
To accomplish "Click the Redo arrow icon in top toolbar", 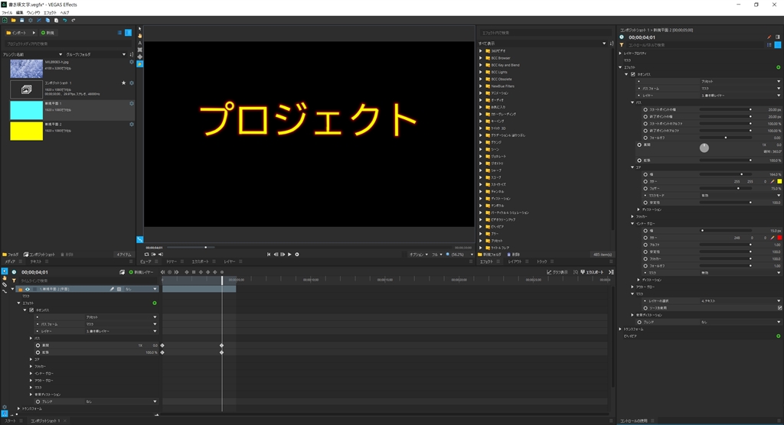I will [x=73, y=21].
